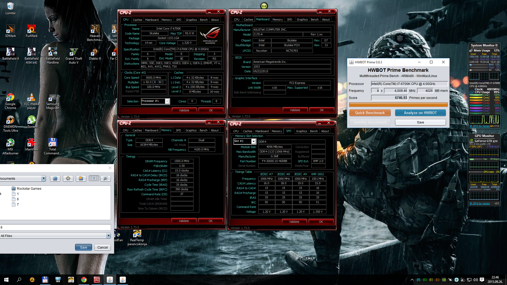
Task: Select file 6 in the save dialog
Action: click(15, 199)
